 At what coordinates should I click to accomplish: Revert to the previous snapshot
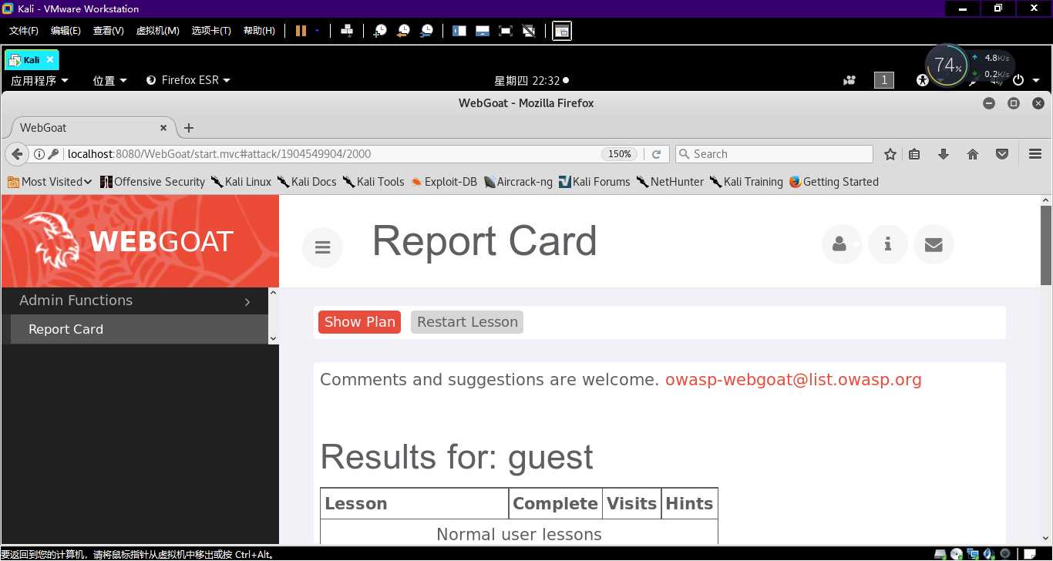point(403,31)
